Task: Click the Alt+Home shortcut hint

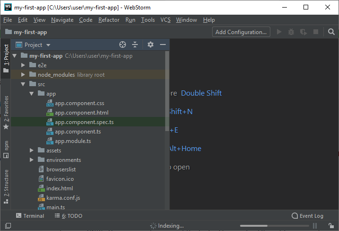Action: (x=185, y=149)
